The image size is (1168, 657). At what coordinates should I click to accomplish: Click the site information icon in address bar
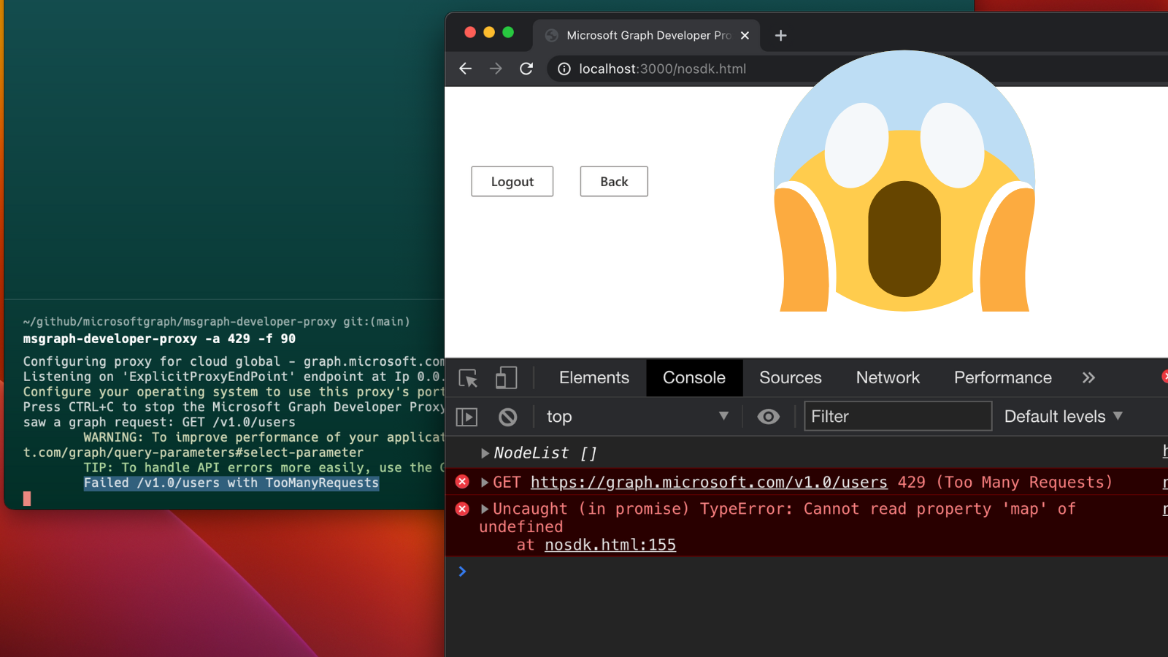(564, 69)
